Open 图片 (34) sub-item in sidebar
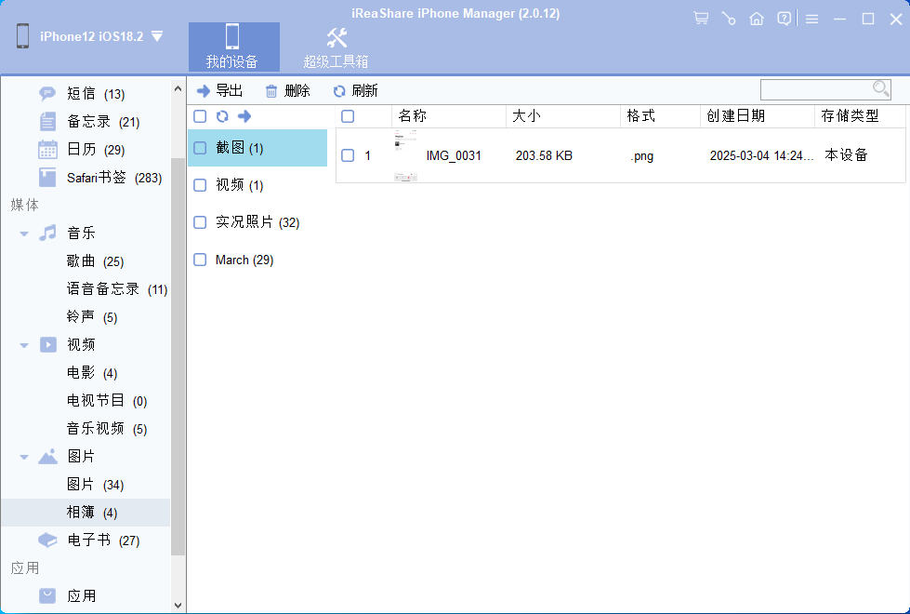Image resolution: width=910 pixels, height=614 pixels. pyautogui.click(x=95, y=485)
